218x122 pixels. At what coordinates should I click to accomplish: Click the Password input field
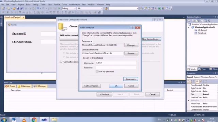(x=116, y=68)
